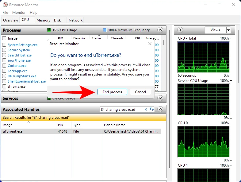The height and width of the screenshot is (182, 241).
Task: Click the Views button
Action: click(x=215, y=30)
